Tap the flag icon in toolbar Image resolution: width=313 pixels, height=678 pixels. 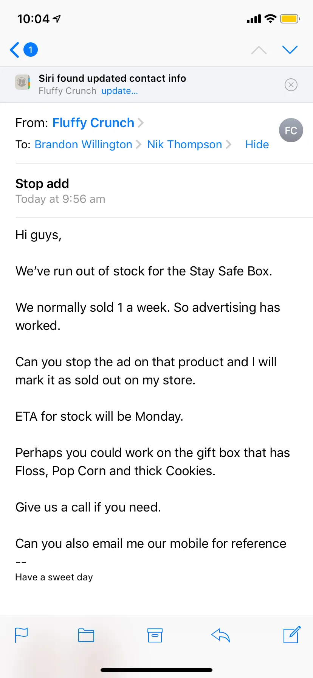22,635
